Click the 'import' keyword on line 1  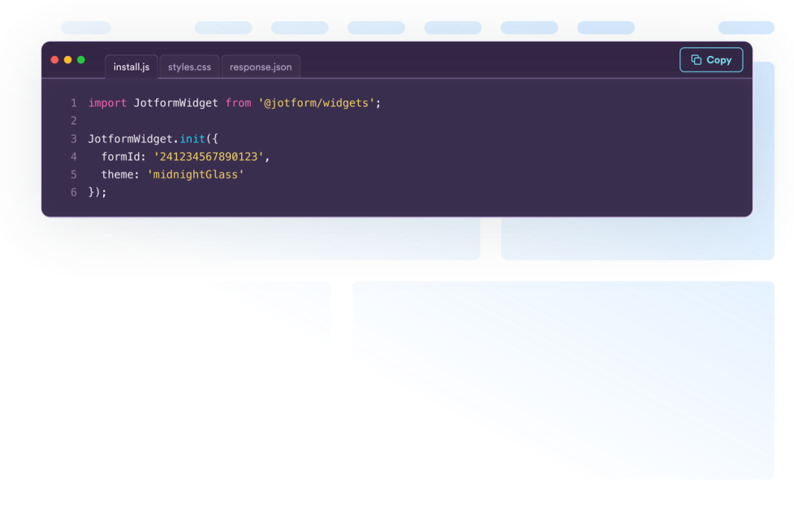(x=107, y=103)
